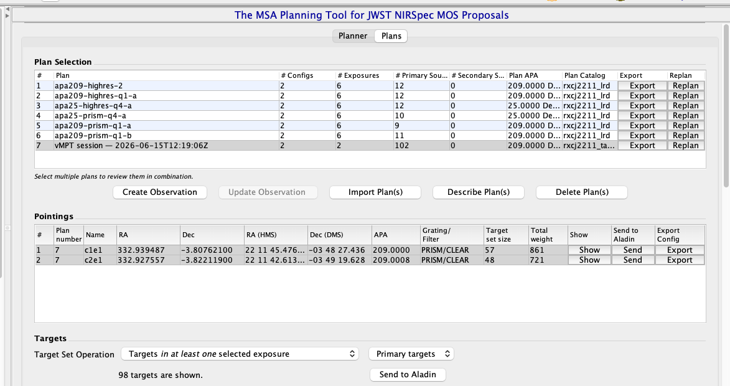Sort by # Primary Sou... column header
Screen dimensions: 730x386
421,75
